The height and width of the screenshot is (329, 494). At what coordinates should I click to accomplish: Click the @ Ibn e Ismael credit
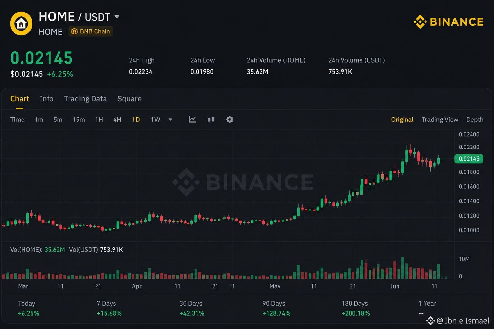pyautogui.click(x=458, y=321)
